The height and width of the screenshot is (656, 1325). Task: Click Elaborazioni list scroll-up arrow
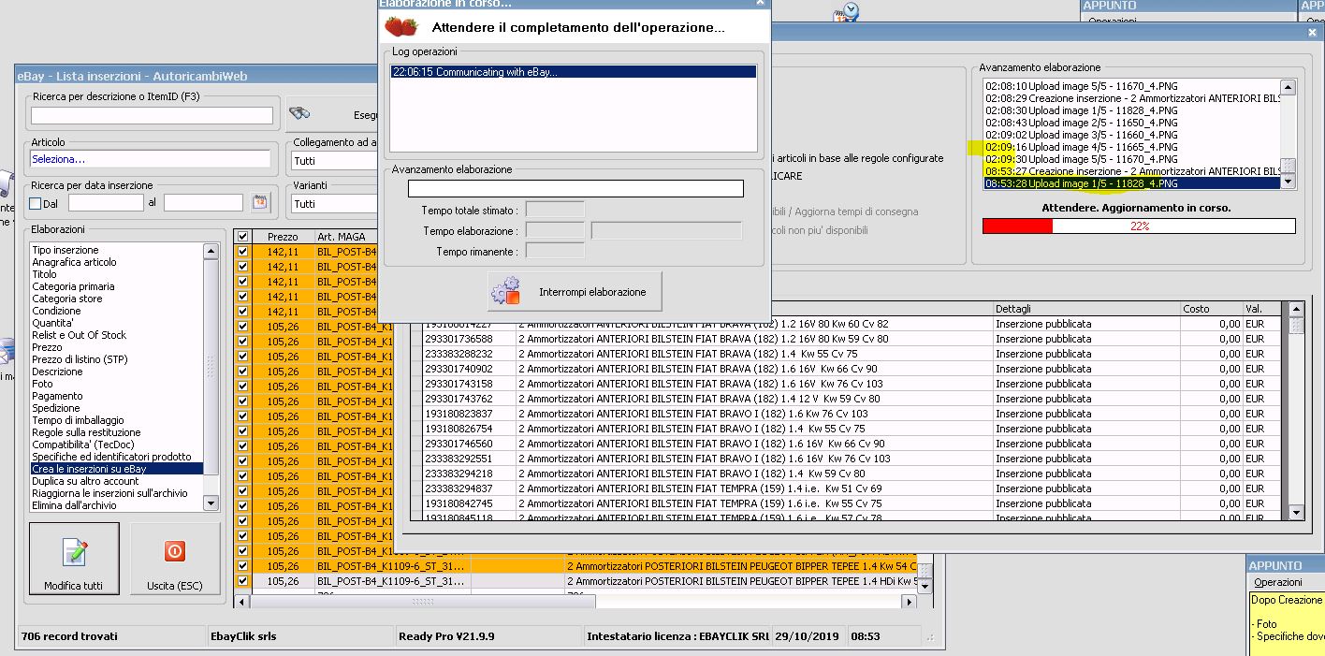(x=211, y=250)
